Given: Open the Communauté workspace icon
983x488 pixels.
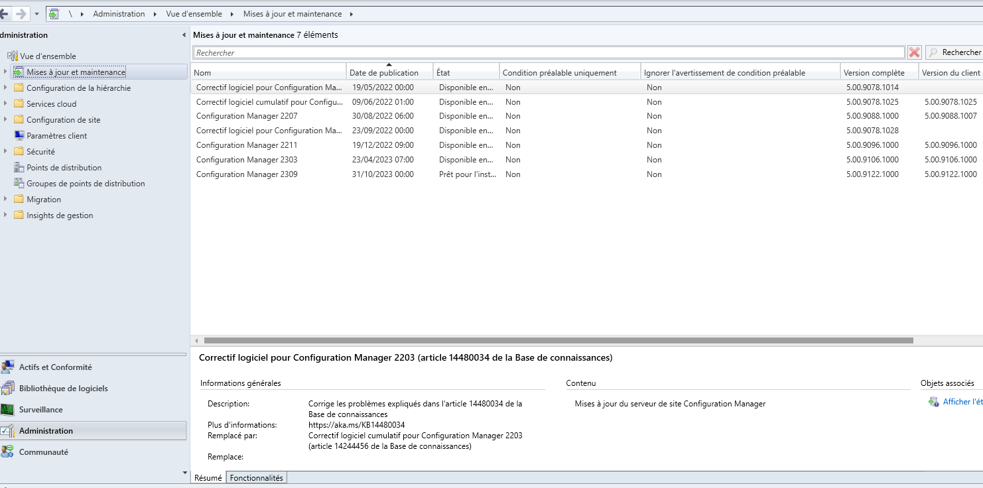Looking at the screenshot, I should [7, 452].
